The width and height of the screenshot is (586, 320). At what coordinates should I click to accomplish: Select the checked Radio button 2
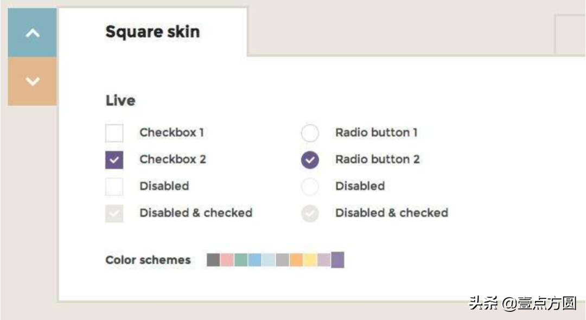coord(310,160)
